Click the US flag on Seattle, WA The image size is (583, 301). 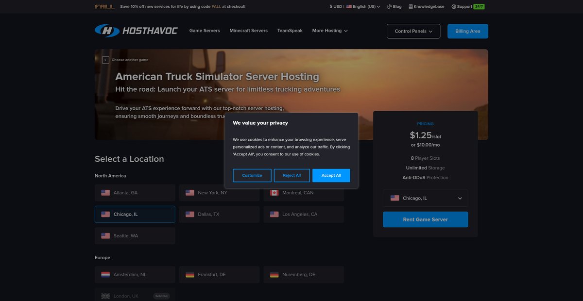click(x=105, y=235)
